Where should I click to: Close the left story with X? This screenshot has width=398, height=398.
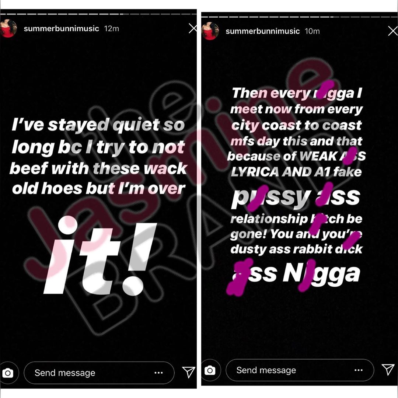pyautogui.click(x=193, y=28)
